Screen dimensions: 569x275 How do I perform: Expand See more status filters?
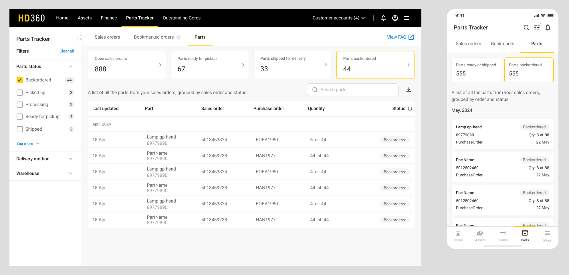(x=28, y=144)
